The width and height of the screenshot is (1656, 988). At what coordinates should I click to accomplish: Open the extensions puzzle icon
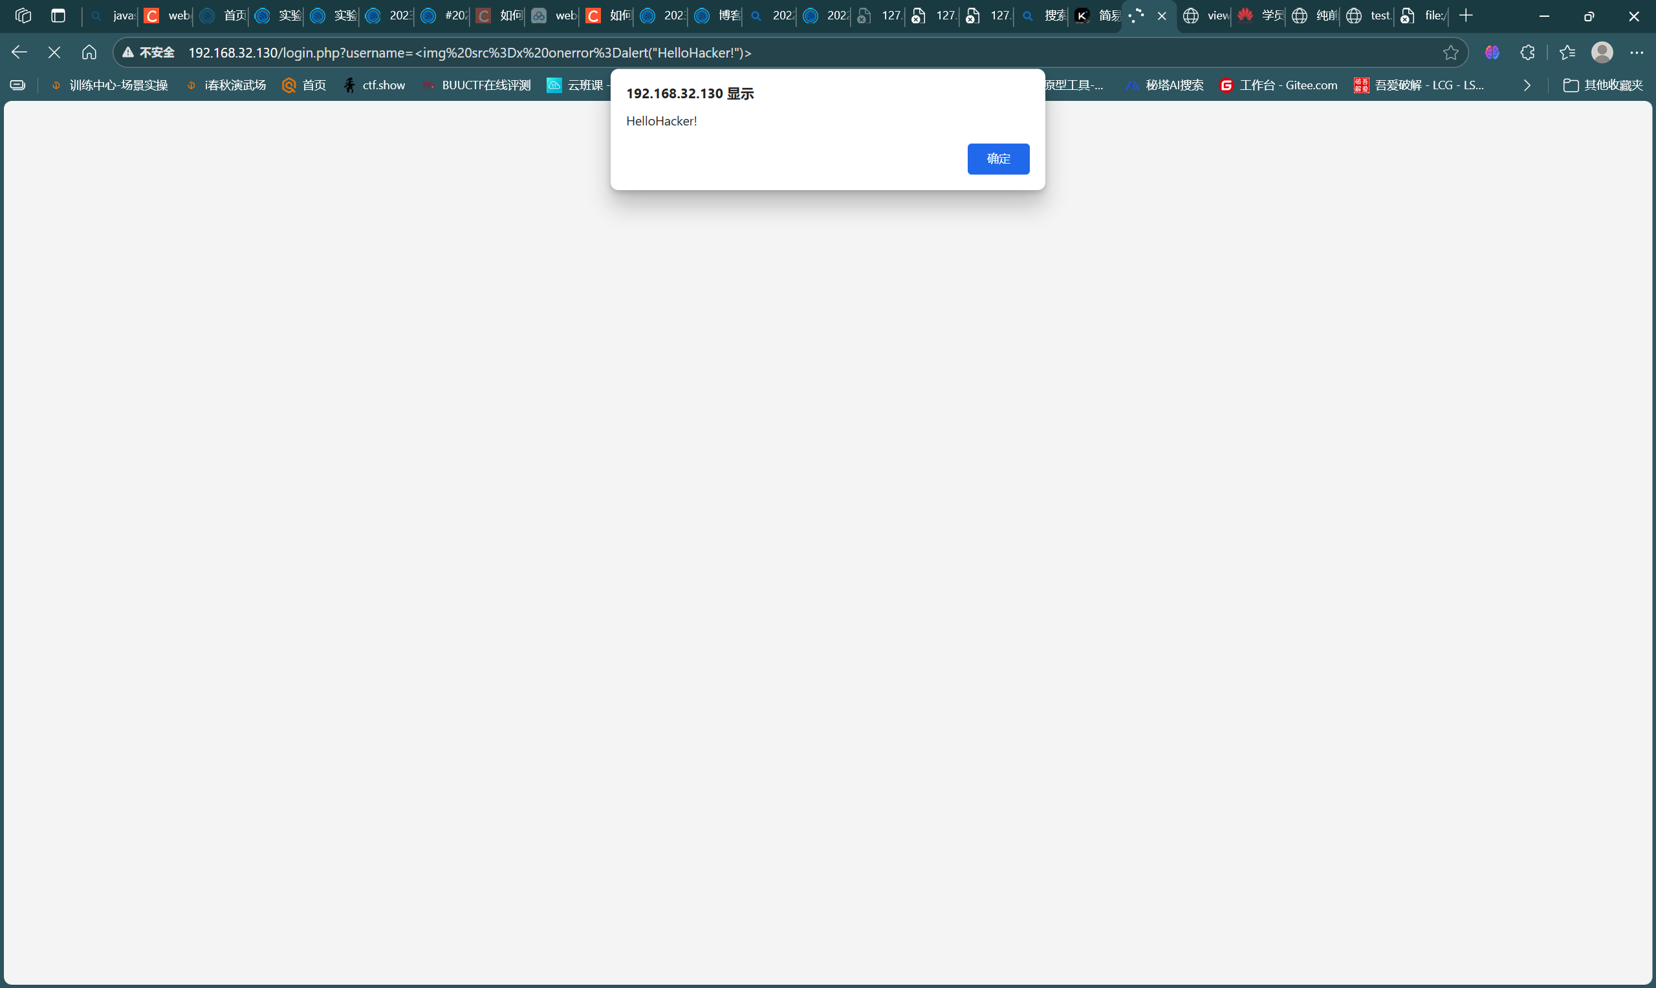1527,52
